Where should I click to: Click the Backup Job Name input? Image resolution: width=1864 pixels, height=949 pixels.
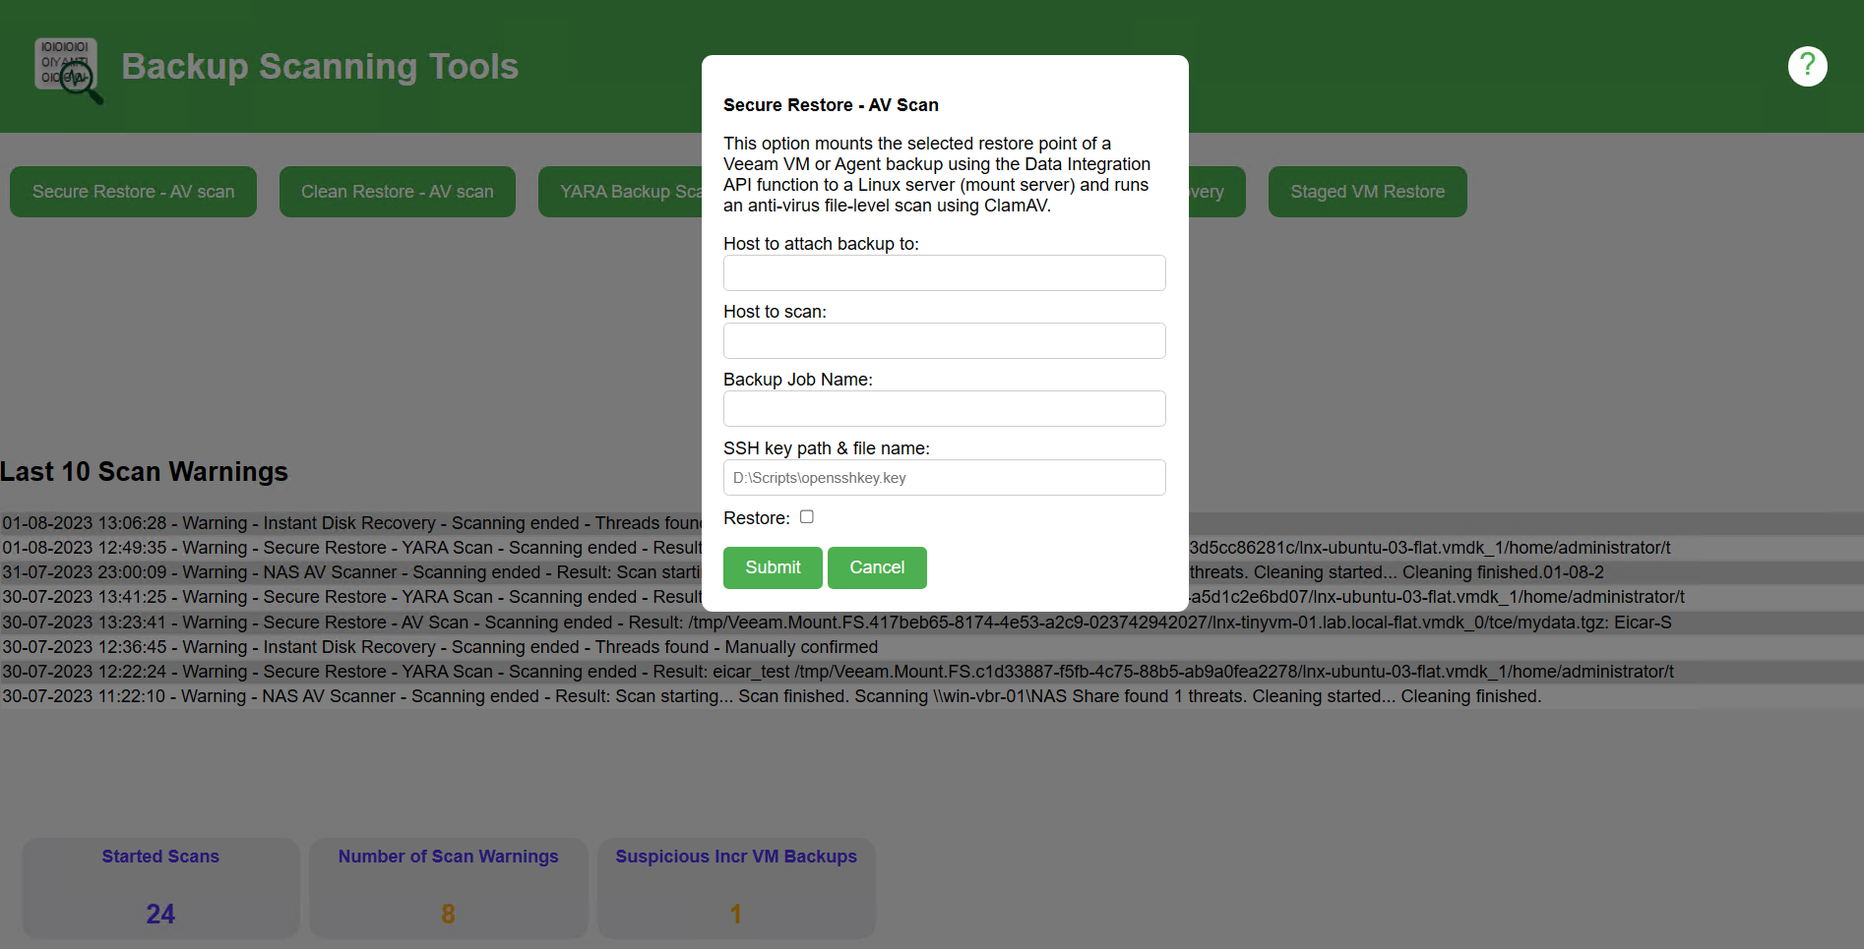click(945, 409)
